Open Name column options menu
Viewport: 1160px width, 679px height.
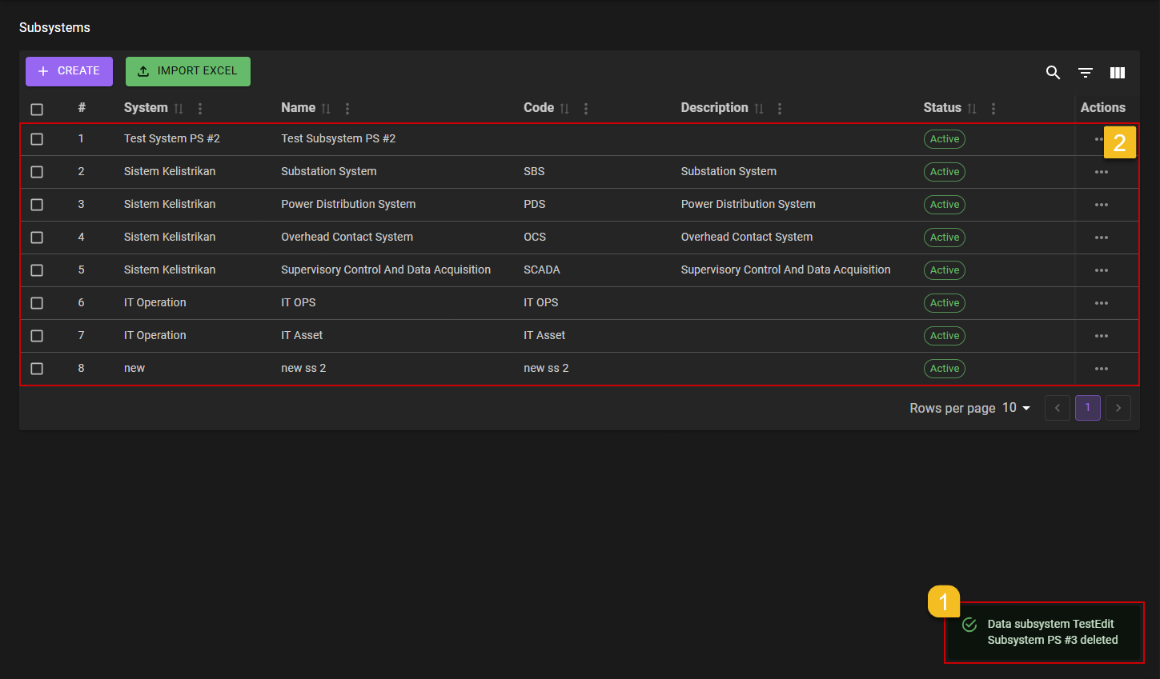tap(347, 109)
